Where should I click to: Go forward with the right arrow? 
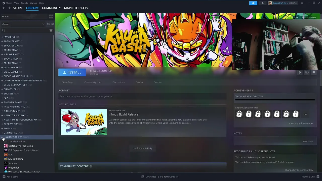(x=9, y=8)
